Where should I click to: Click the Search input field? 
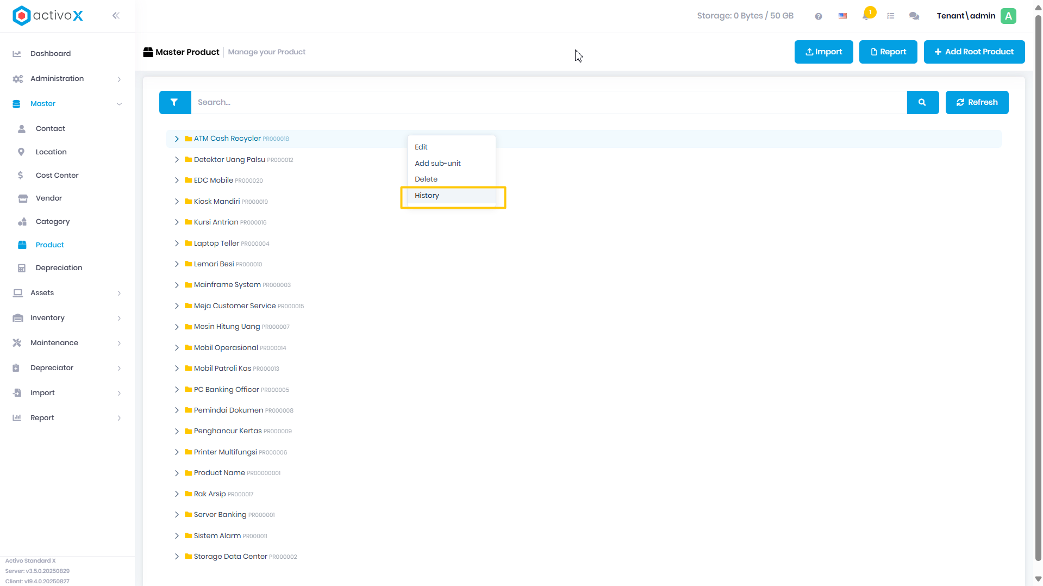(x=548, y=102)
